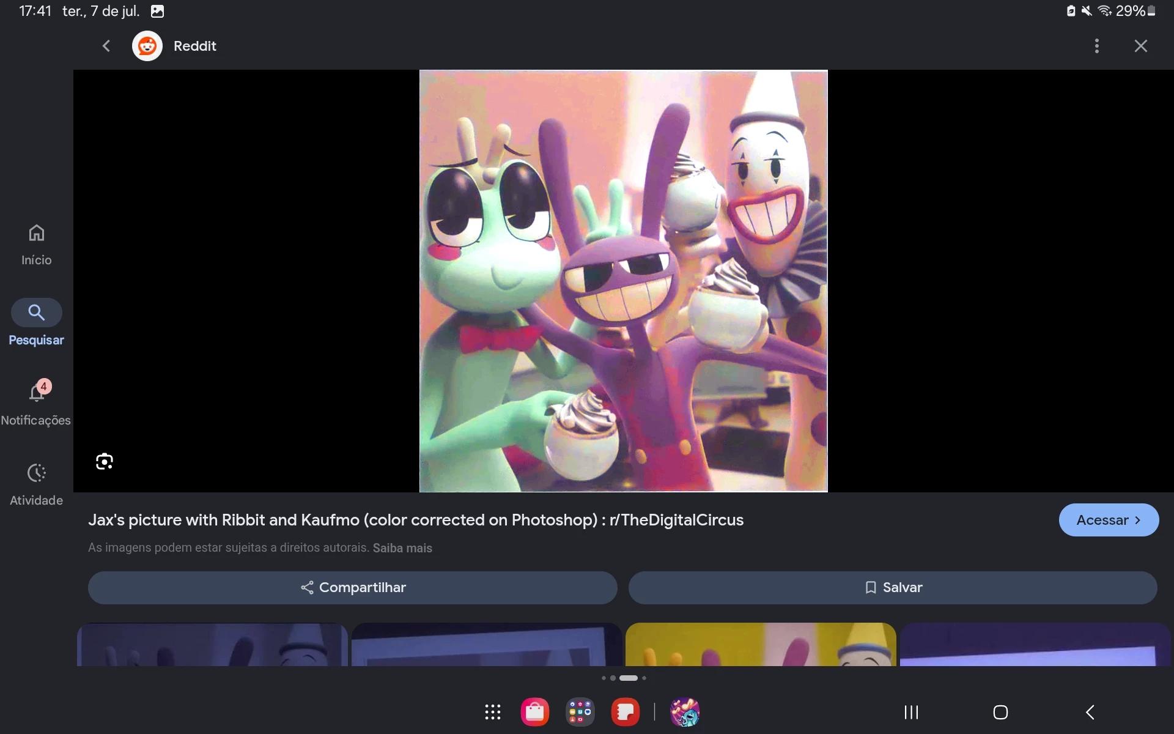Open the three-dot more options menu

1097,46
